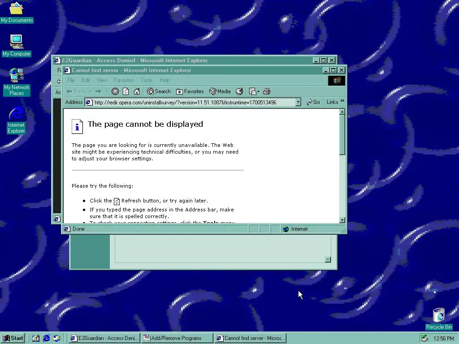Click the Refresh toolbar icon
The image size is (459, 344).
coord(126,91)
